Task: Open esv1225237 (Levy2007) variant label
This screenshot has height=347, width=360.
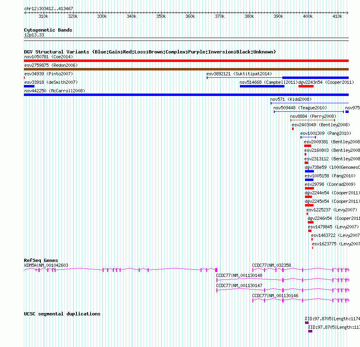Action: click(x=332, y=210)
